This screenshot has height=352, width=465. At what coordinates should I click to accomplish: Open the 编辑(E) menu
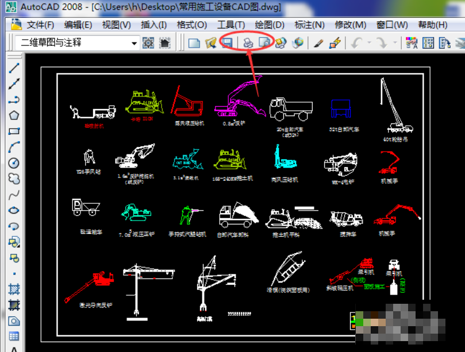[78, 25]
